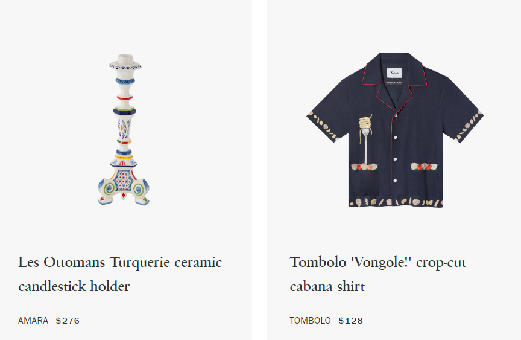Click the blue floral stem of candlestick
Screen dimensions: 521x340
click(124, 129)
